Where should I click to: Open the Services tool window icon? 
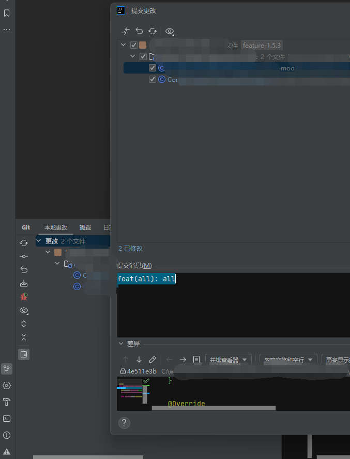pyautogui.click(x=7, y=385)
